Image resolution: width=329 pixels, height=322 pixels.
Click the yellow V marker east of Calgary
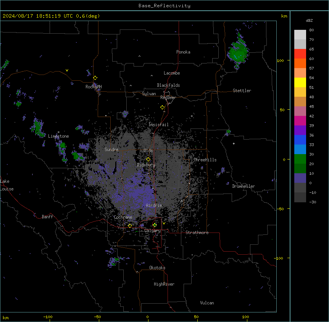(x=164, y=223)
